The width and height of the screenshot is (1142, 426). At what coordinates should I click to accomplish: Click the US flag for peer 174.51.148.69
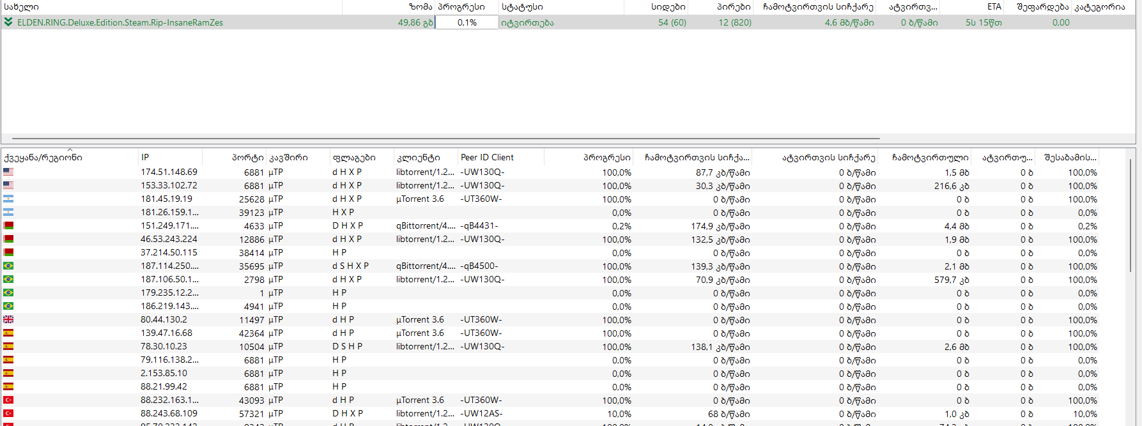8,172
